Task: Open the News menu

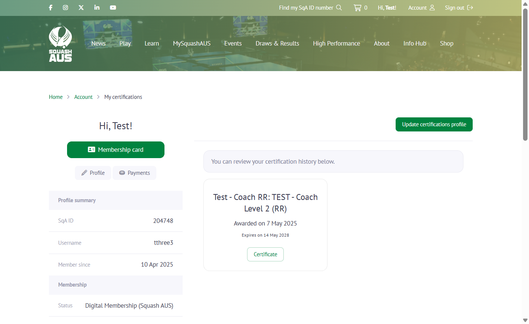Action: pos(99,43)
